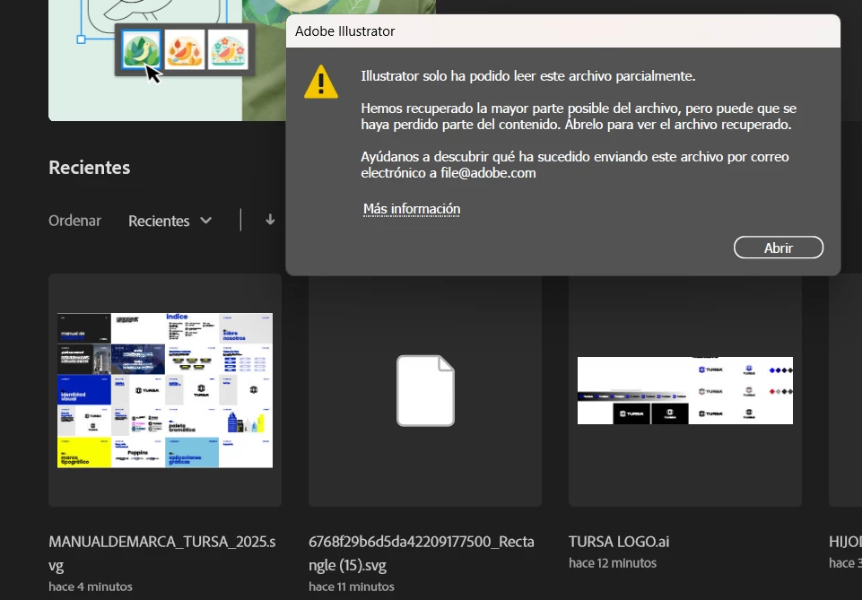This screenshot has height=600, width=862.
Task: Click the Recientes section heading
Action: pos(90,167)
